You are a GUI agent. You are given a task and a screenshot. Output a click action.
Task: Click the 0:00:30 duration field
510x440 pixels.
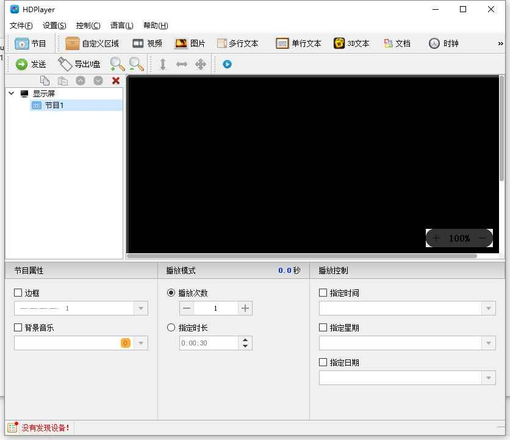(209, 343)
